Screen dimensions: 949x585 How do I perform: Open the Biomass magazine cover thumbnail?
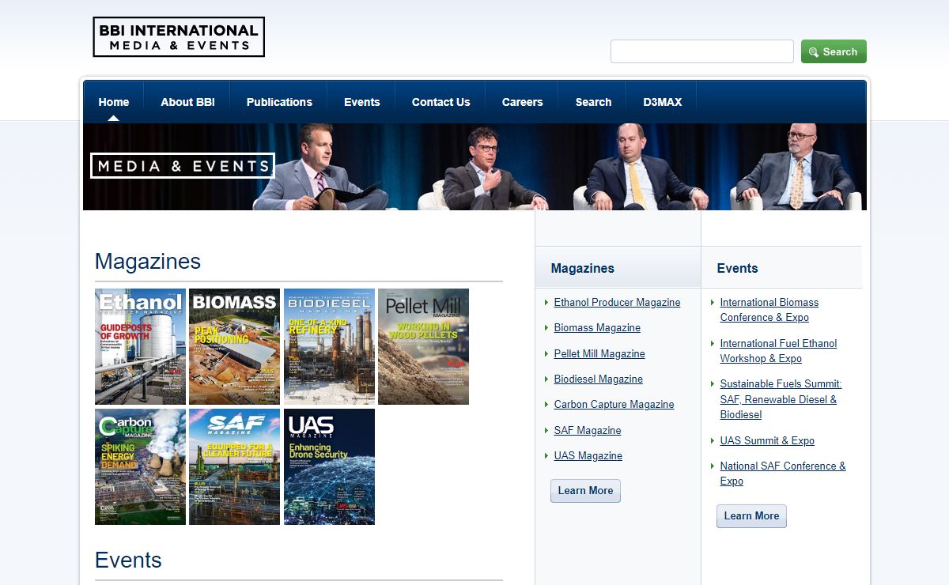(234, 346)
